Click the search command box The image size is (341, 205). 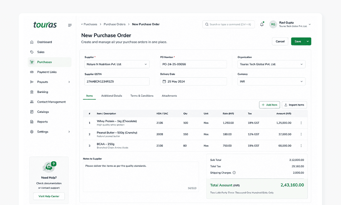[x=229, y=24]
